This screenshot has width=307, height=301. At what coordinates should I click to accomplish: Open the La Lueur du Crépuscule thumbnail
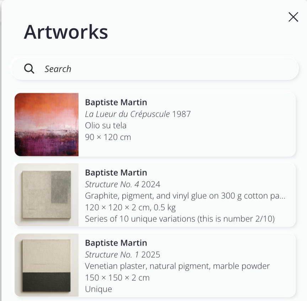[x=47, y=125]
